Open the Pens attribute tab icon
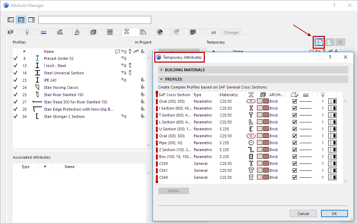Screen dimensions: 358x223 27,32
